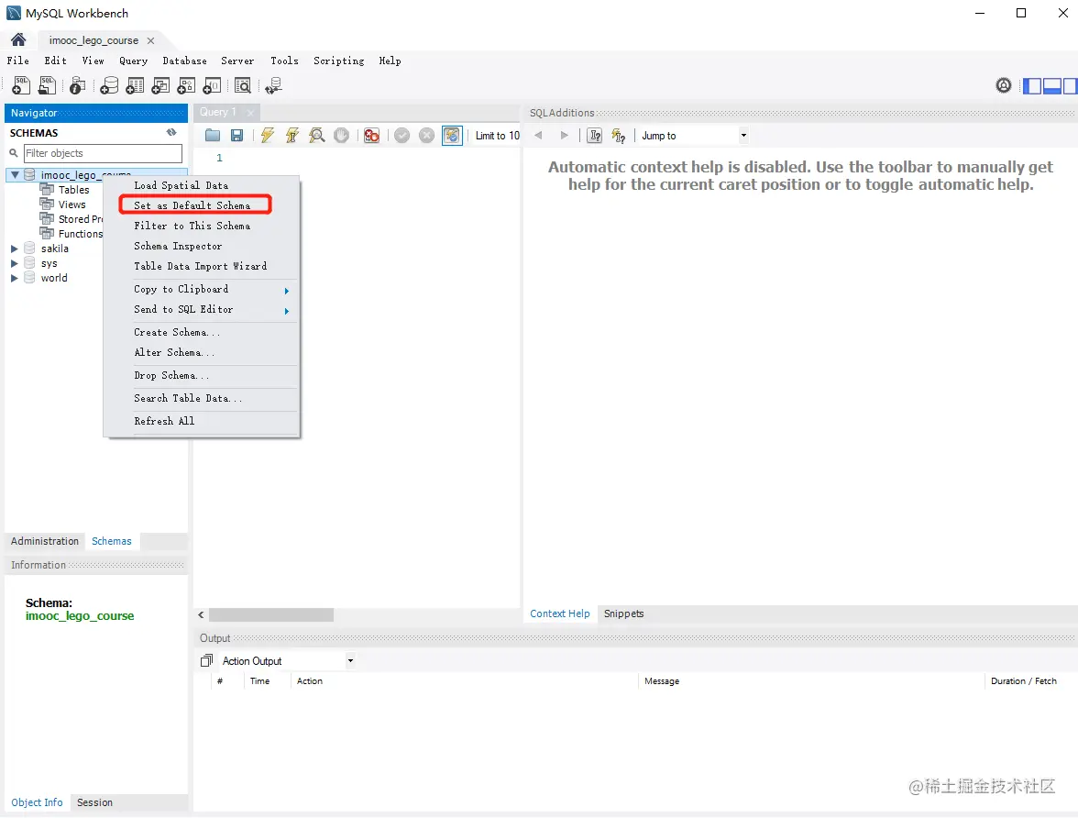The height and width of the screenshot is (818, 1078).
Task: Toggle the right sidebar panel visibility
Action: tap(1071, 85)
